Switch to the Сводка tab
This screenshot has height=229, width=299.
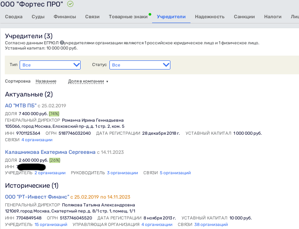tap(13, 17)
